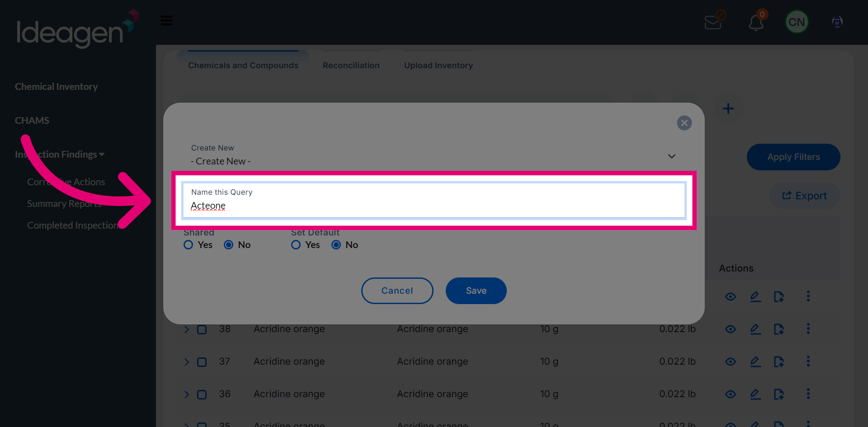Select Yes for Shared
This screenshot has width=868, height=427.
(x=189, y=245)
